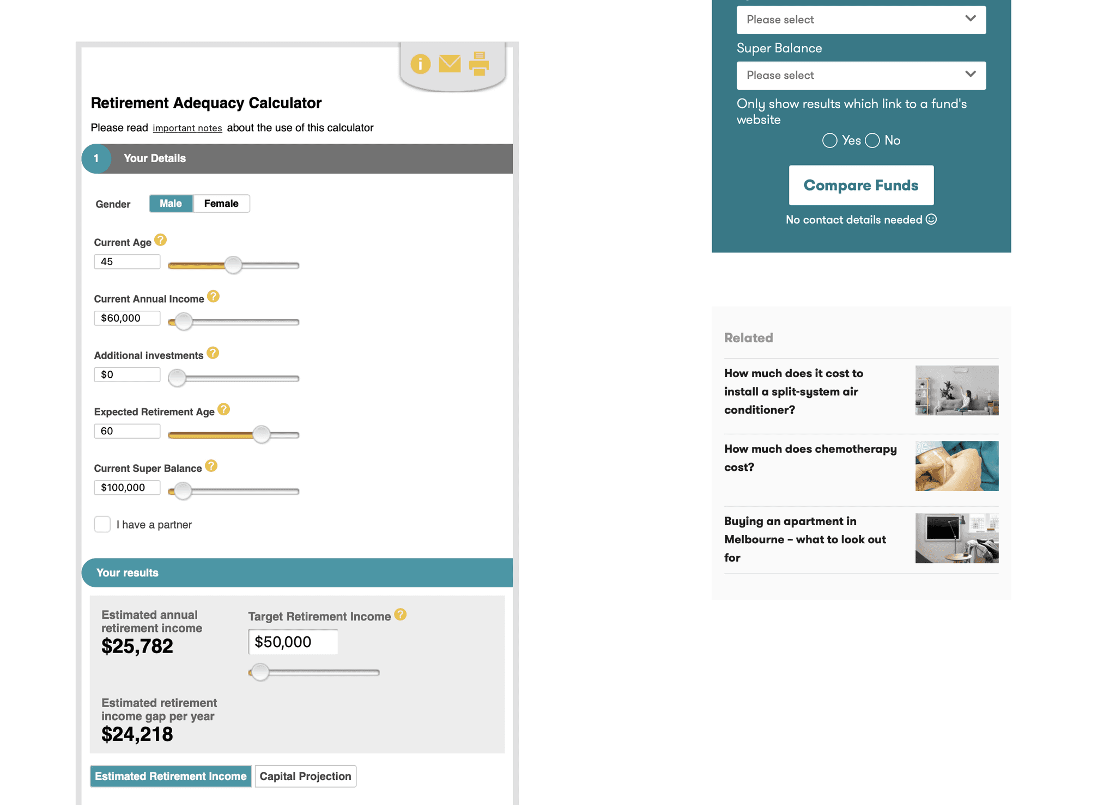The width and height of the screenshot is (1116, 805).
Task: Select the No radio button
Action: pyautogui.click(x=872, y=140)
